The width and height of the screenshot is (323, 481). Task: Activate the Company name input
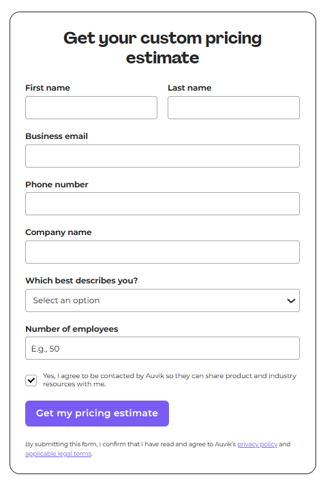162,252
